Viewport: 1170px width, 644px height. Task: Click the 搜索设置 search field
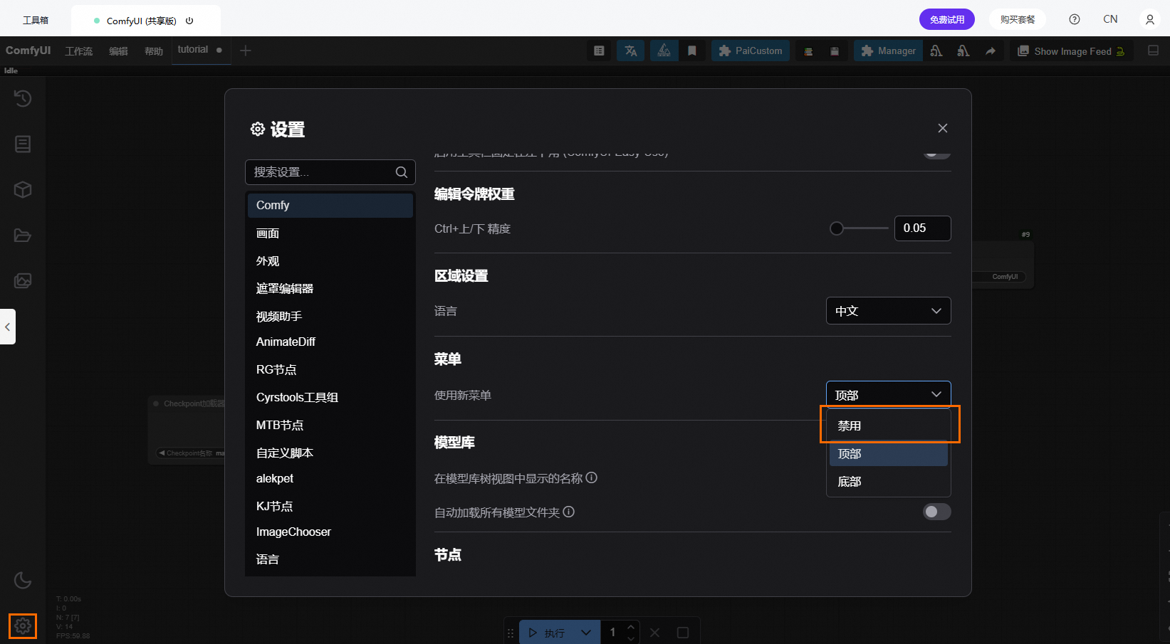pos(330,172)
